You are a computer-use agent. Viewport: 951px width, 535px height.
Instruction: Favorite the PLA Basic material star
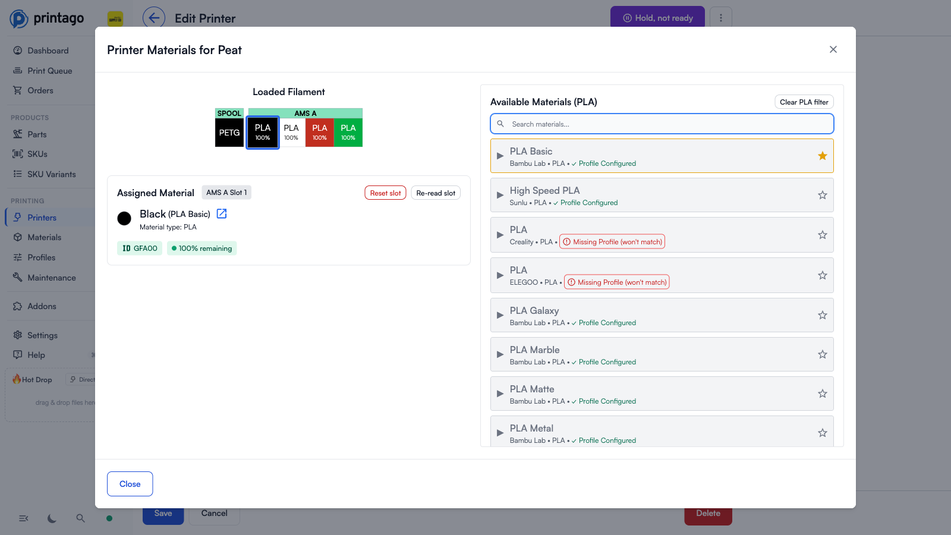(823, 156)
